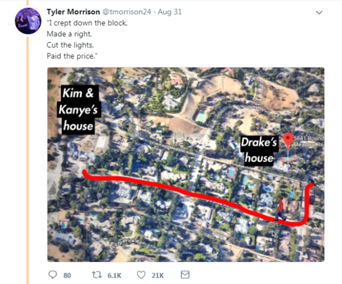Image resolution: width=342 pixels, height=284 pixels.
Task: Click the 6.1K retweets count
Action: (x=114, y=275)
